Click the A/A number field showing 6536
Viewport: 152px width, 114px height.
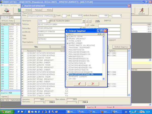77,16
